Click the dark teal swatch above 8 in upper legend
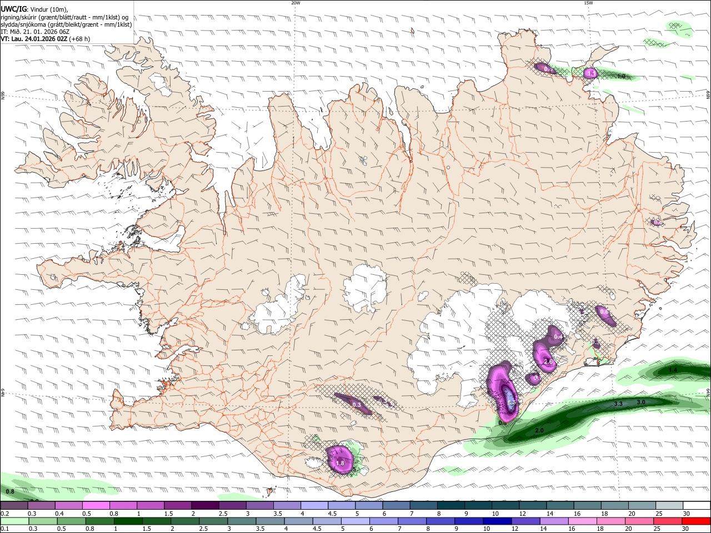711x533 pixels. click(450, 506)
